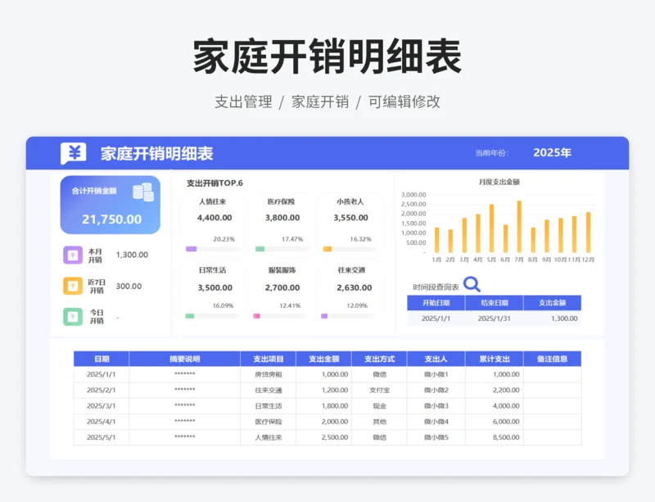Viewport: 655px width, 502px height.
Task: Click the 7月 bar in the chart
Action: (519, 227)
